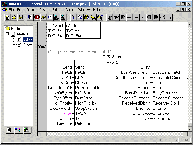Image resolution: width=193 pixels, height=145 pixels.
Task: Open the Extras menu
Action: coord(57,10)
